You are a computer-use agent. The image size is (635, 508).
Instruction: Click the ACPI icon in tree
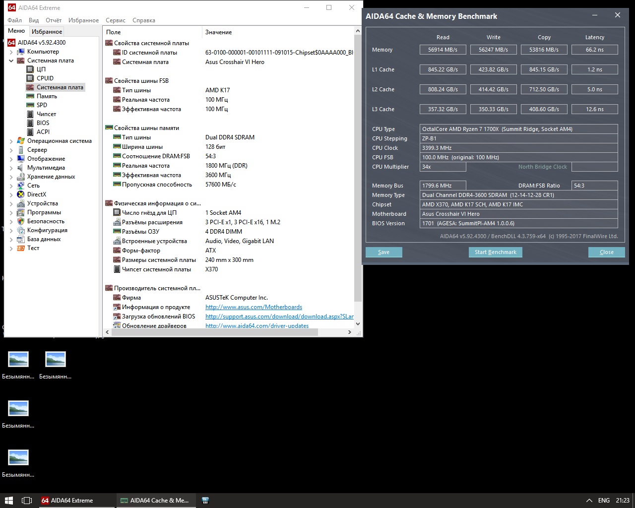(30, 132)
